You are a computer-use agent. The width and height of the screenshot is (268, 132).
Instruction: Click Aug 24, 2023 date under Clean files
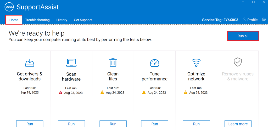click(x=115, y=93)
